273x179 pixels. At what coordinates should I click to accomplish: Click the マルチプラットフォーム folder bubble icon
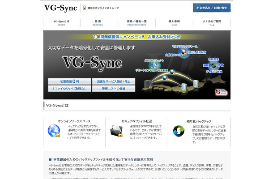(183, 52)
